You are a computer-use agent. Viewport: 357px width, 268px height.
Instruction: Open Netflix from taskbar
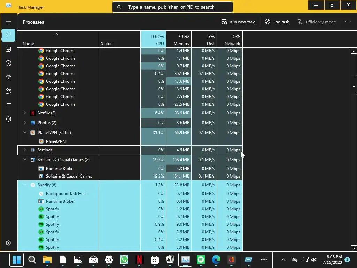[139, 260]
